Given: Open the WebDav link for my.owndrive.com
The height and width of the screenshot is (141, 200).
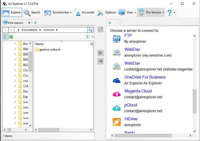Looking at the screenshot, I should tap(132, 49).
